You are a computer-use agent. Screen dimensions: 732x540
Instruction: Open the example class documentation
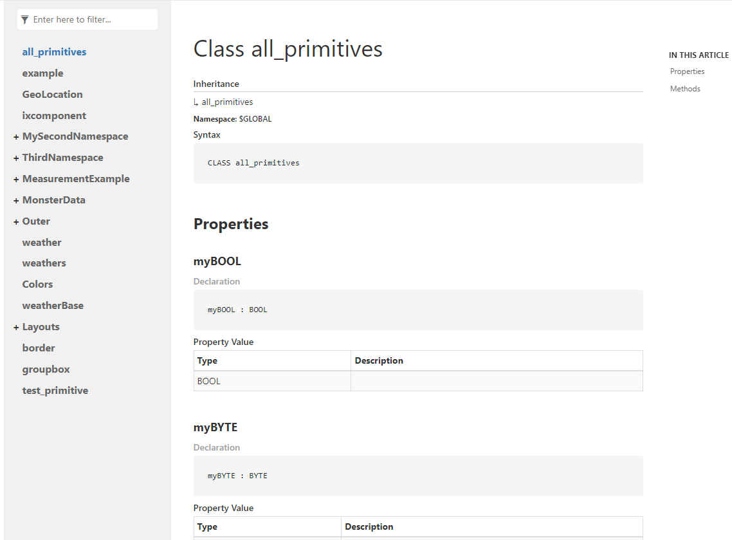tap(42, 73)
